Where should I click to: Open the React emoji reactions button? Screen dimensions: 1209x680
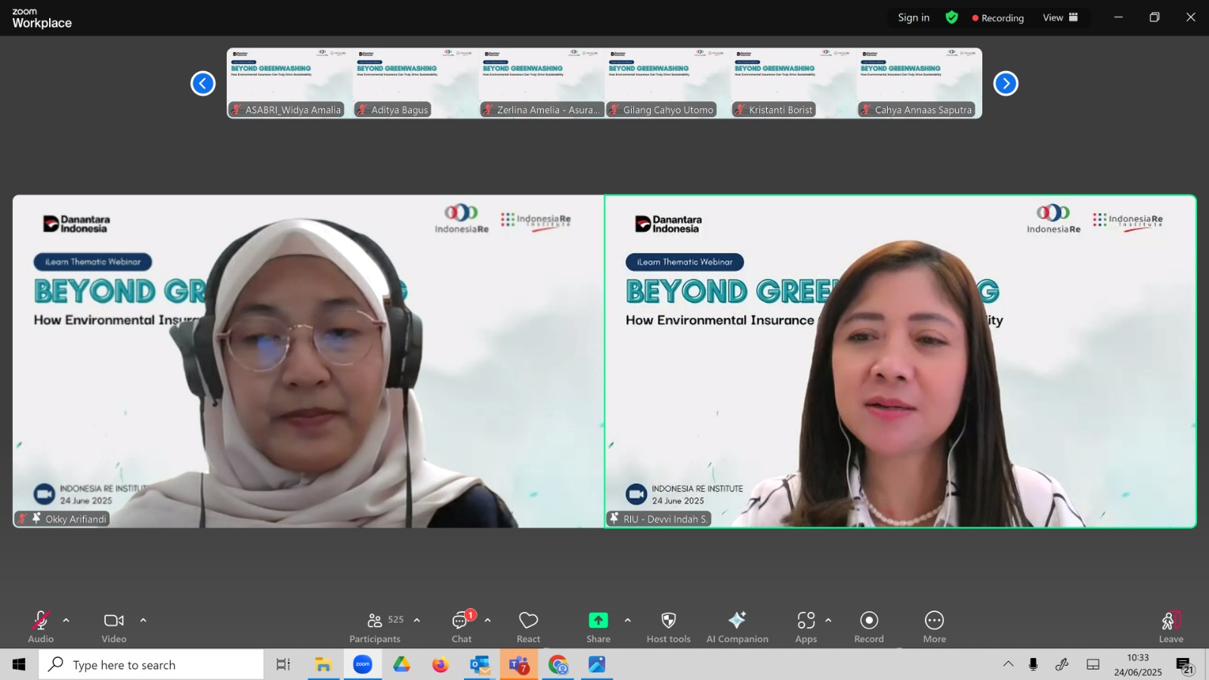click(528, 626)
